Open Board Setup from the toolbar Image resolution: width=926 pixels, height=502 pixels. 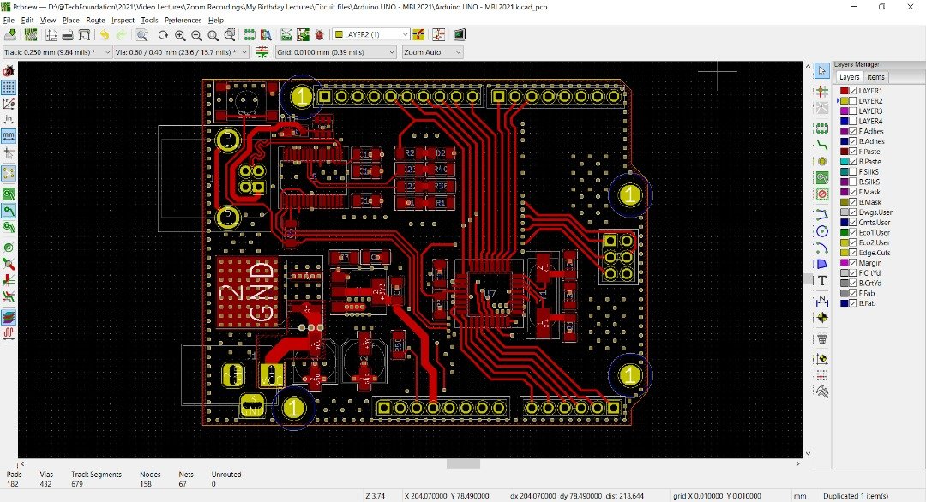(31, 35)
